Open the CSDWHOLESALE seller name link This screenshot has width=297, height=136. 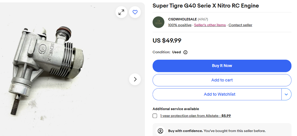coord(182,19)
